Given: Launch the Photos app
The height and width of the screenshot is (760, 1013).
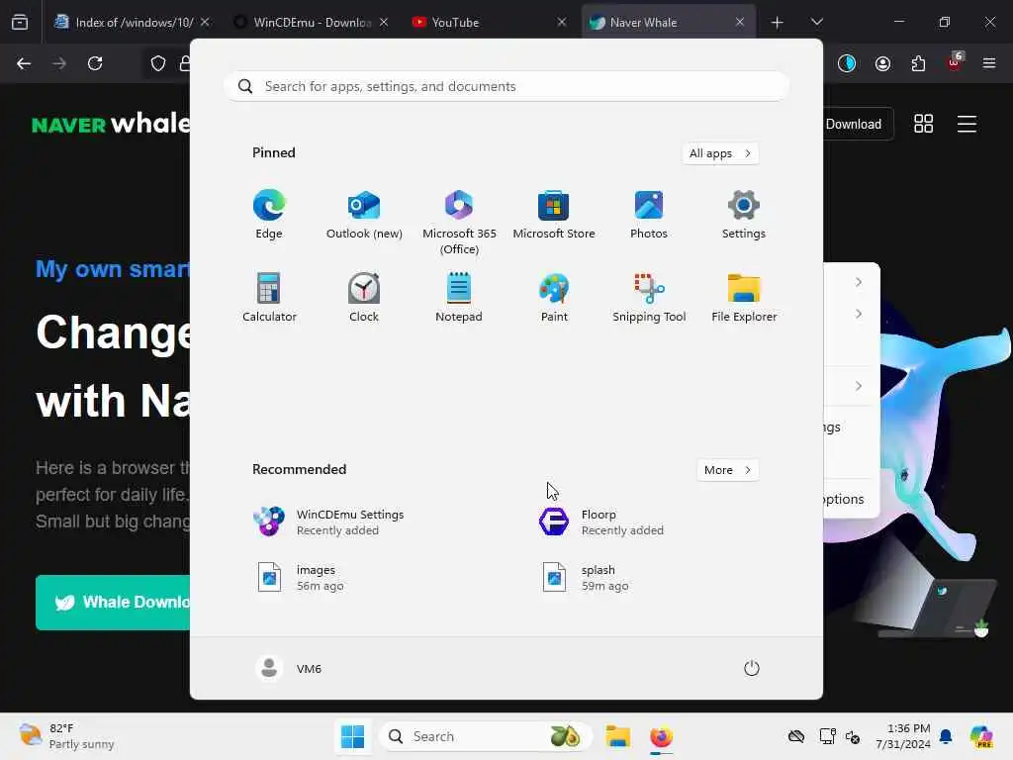Looking at the screenshot, I should point(649,215).
